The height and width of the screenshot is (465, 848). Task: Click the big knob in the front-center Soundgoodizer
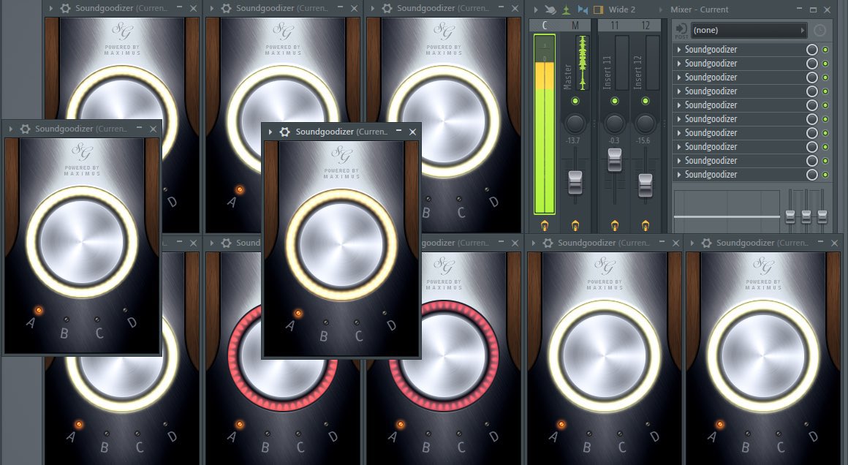(341, 245)
